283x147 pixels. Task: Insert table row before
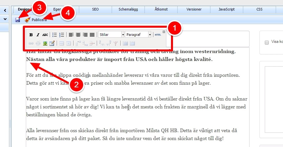(x=78, y=43)
